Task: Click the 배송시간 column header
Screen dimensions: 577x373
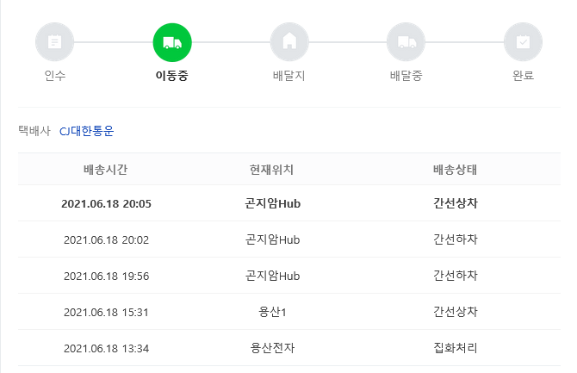Action: coord(106,169)
